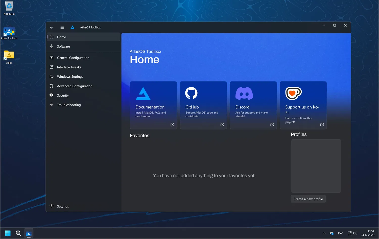Click the Advanced Configuration icon

(x=52, y=86)
